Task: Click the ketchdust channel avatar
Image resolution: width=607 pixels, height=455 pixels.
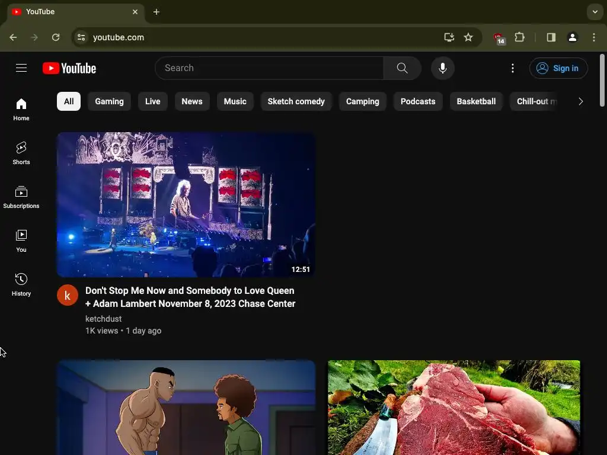Action: [68, 295]
